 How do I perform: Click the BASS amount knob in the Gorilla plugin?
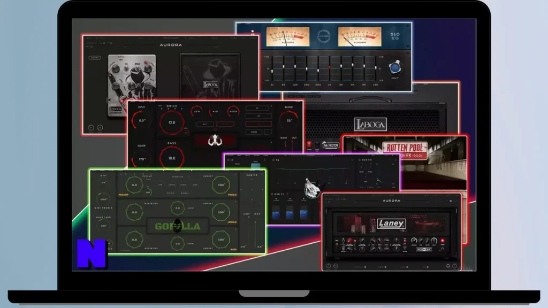[221, 240]
